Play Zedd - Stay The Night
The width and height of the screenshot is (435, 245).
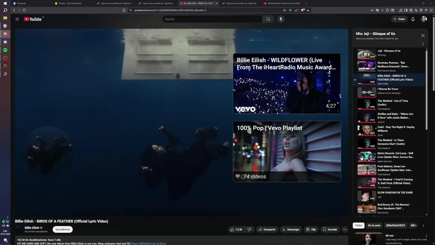389,131
